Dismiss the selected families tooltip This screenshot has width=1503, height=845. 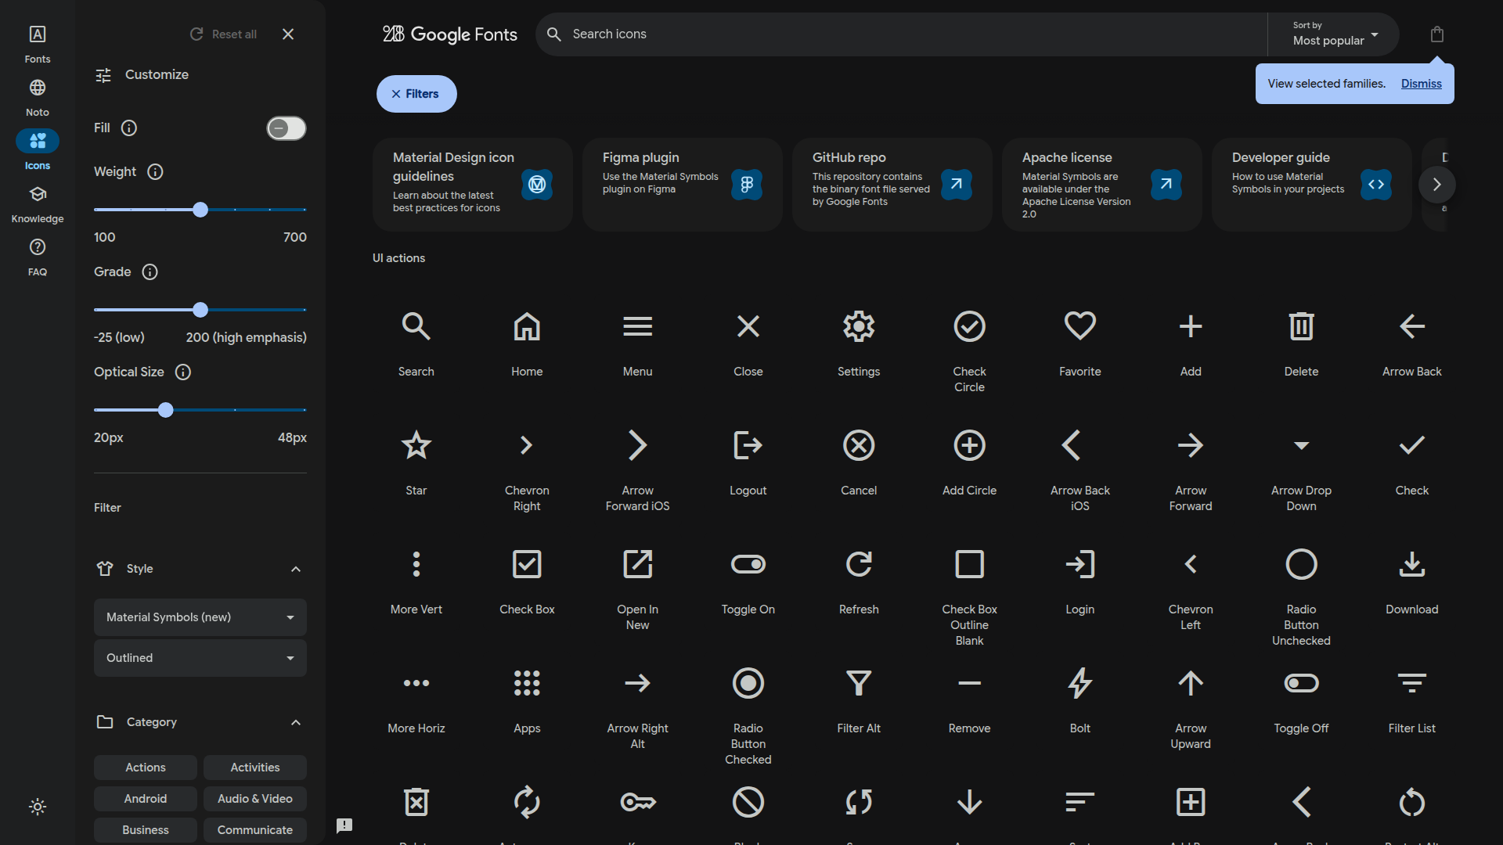[x=1421, y=84]
